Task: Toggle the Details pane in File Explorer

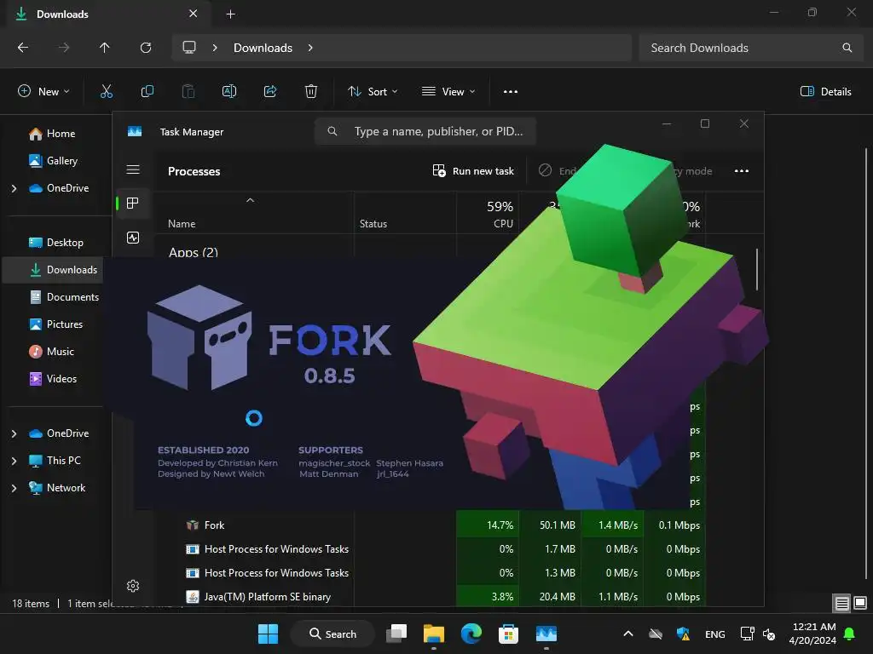Action: [x=825, y=92]
